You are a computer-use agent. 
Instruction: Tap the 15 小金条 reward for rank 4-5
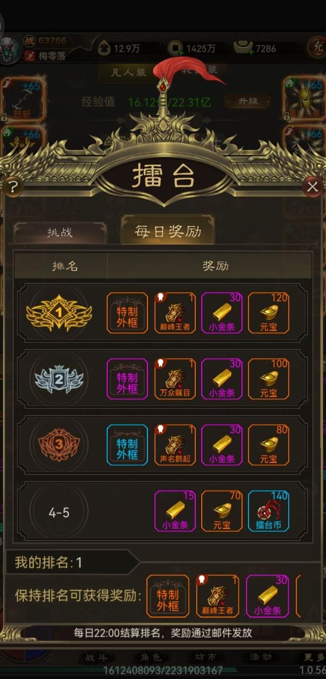pyautogui.click(x=175, y=511)
